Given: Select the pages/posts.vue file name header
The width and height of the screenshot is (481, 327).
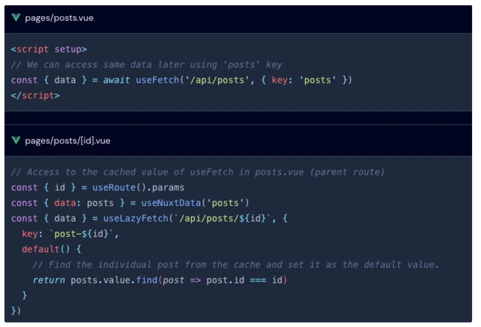Looking at the screenshot, I should pos(59,18).
